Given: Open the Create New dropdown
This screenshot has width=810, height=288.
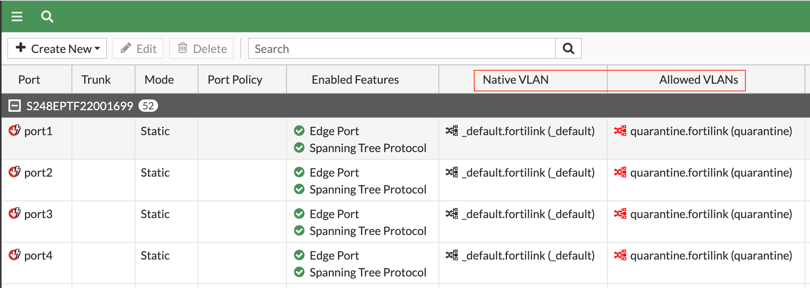Looking at the screenshot, I should click(57, 48).
